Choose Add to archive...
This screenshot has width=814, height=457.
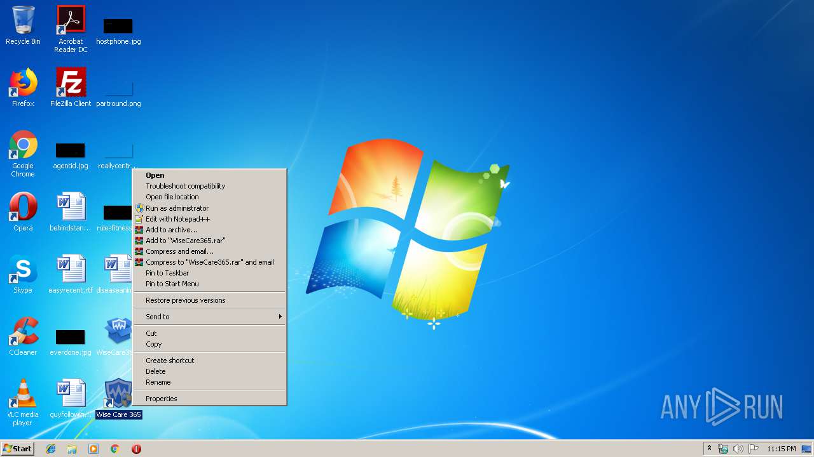click(x=209, y=230)
